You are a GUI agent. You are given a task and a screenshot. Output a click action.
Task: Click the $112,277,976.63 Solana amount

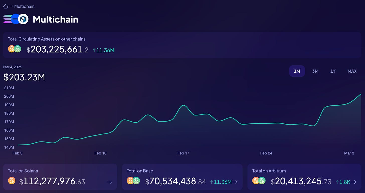(52, 181)
